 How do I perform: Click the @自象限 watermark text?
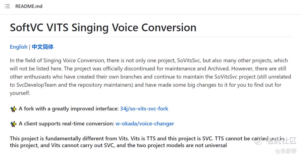(x=286, y=151)
